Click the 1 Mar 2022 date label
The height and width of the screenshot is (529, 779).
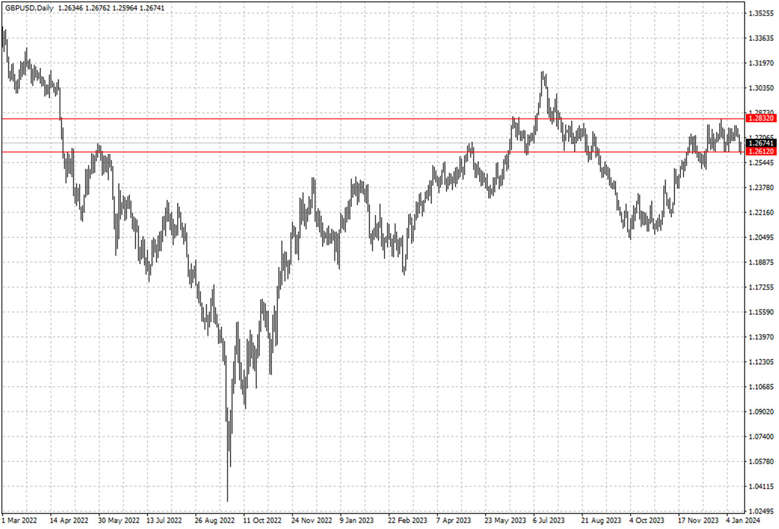pos(21,521)
